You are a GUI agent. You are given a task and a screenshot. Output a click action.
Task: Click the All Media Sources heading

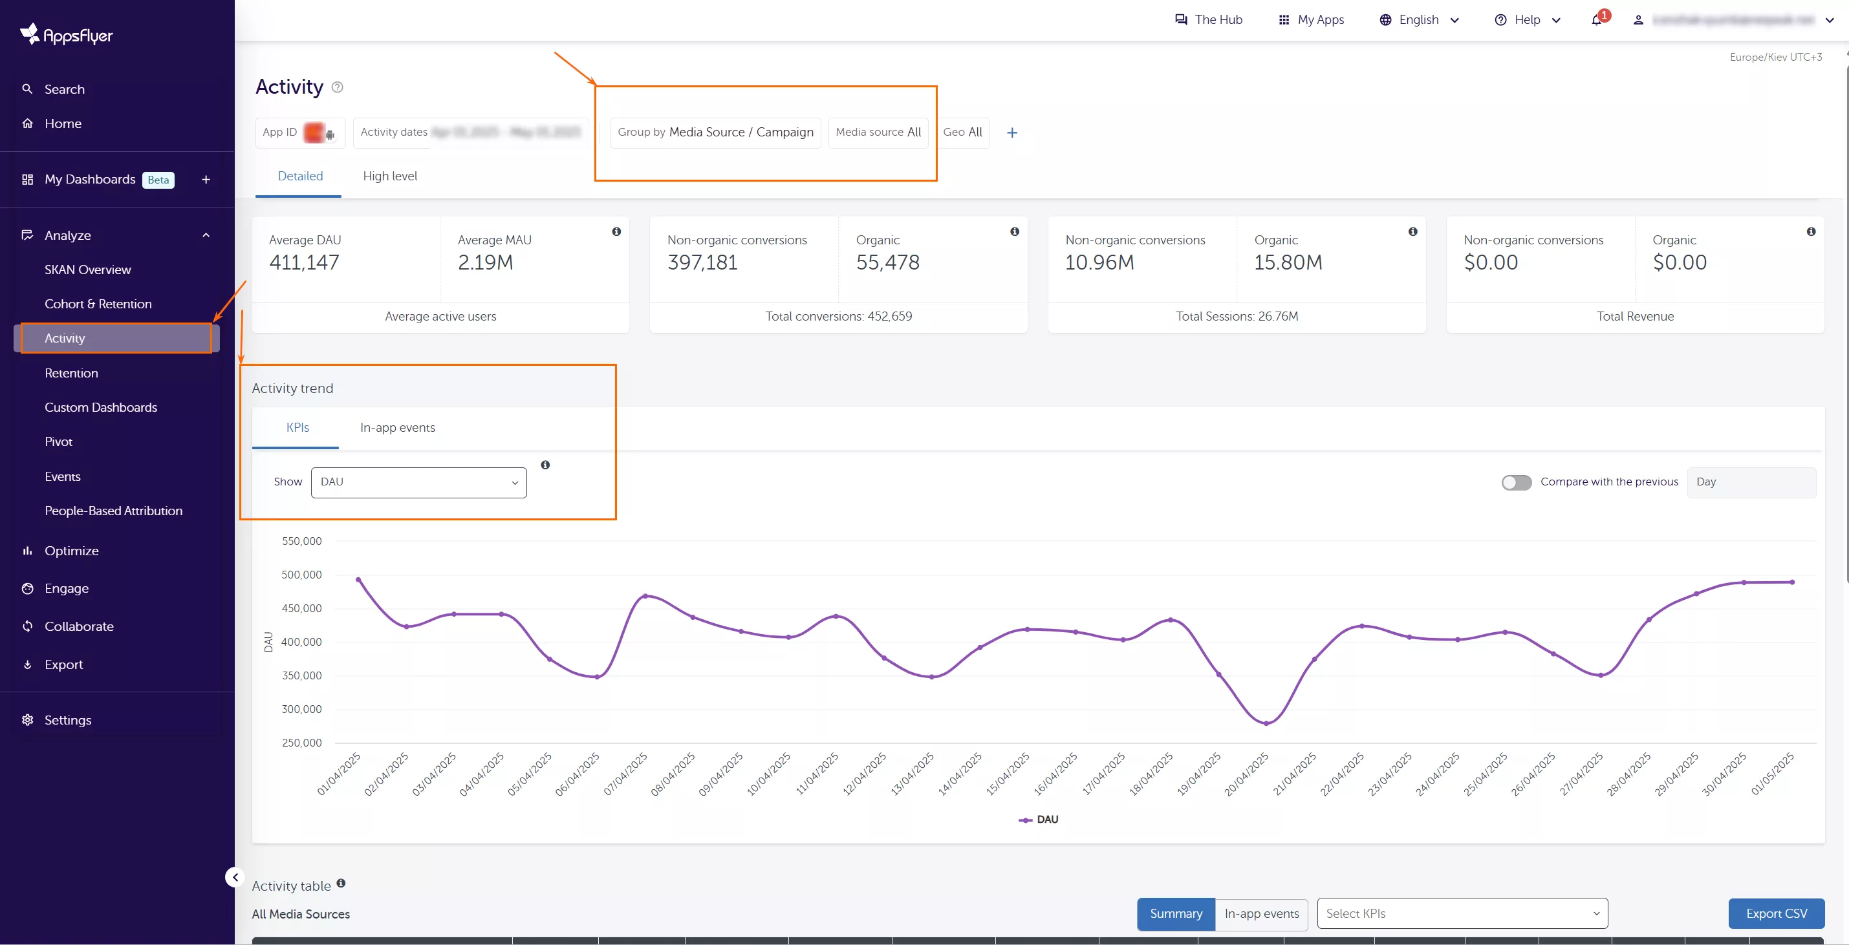click(301, 914)
